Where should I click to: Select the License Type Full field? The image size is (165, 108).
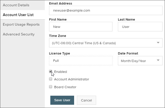point(81,61)
